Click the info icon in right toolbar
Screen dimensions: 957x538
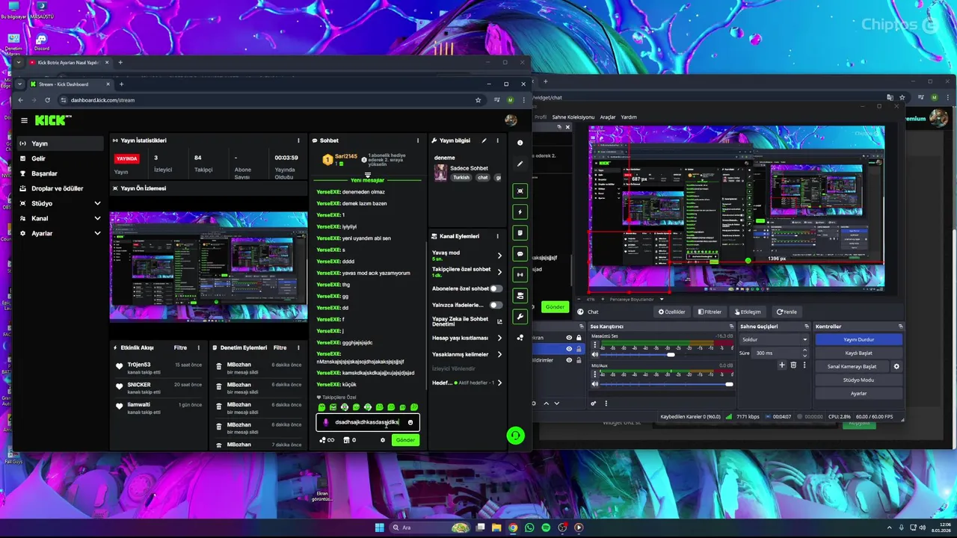tap(520, 143)
